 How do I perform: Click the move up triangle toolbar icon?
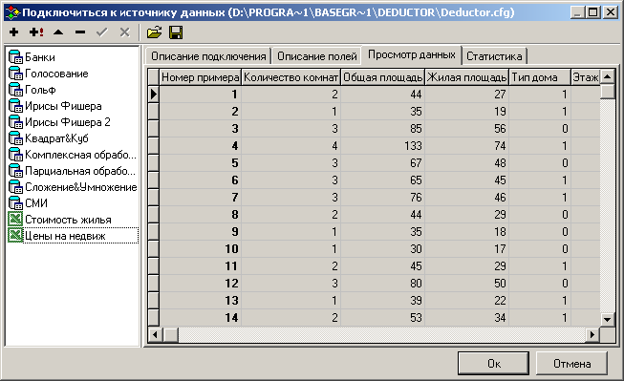pos(58,32)
